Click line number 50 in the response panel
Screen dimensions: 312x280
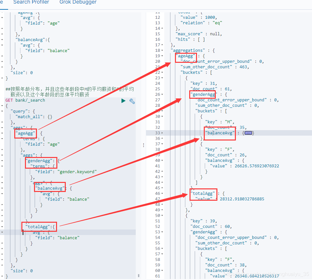point(157,215)
